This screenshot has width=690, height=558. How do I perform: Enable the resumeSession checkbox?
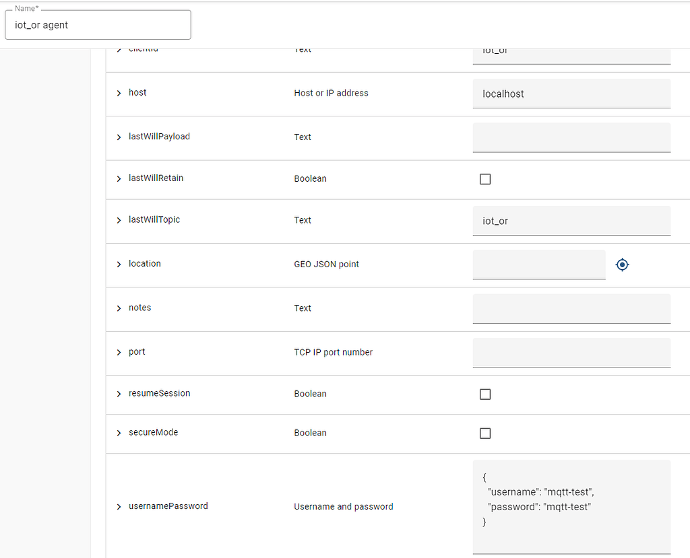coord(485,394)
